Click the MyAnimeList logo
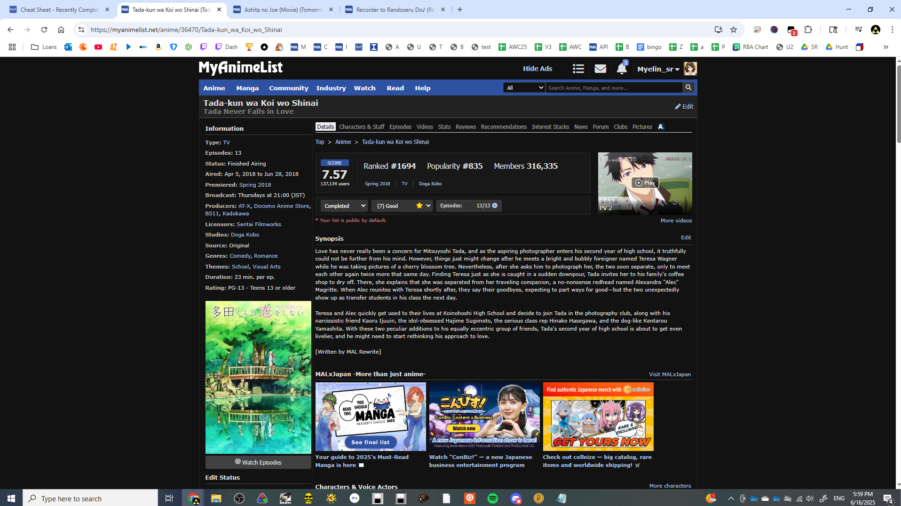The image size is (901, 506). tap(241, 68)
